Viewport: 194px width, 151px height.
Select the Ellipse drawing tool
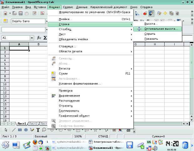[x=26, y=130]
